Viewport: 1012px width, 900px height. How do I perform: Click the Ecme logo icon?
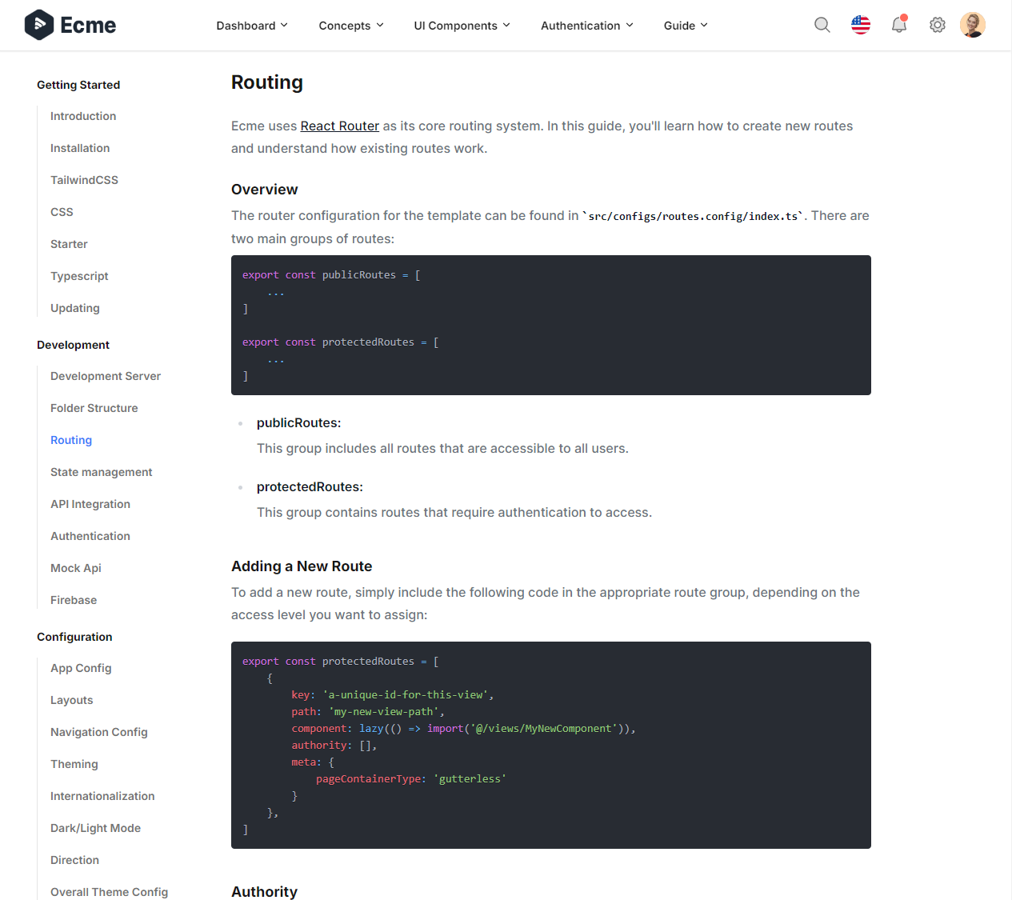[x=38, y=25]
